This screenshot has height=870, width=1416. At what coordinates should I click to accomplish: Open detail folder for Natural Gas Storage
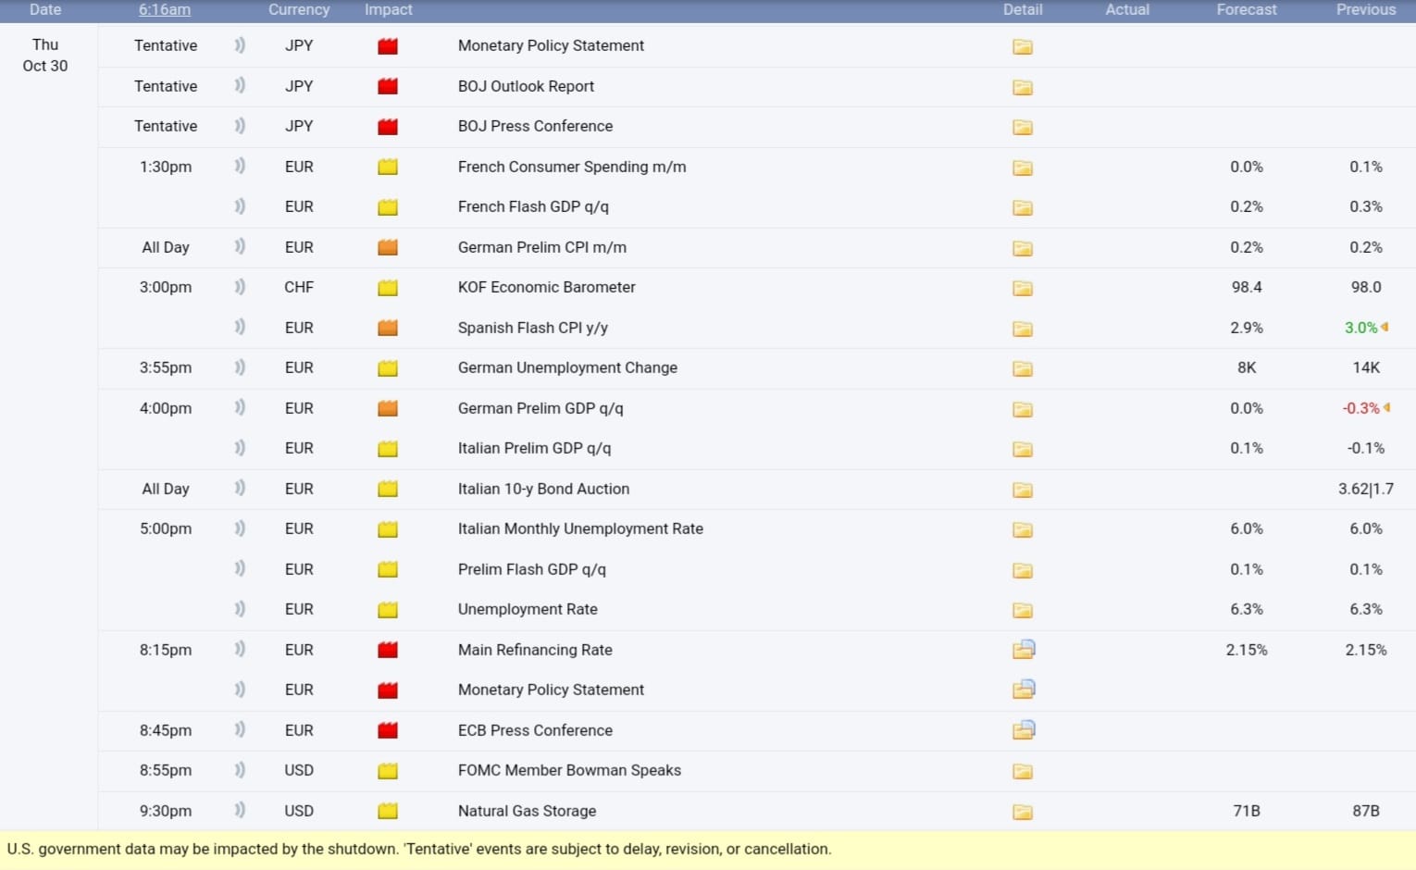pyautogui.click(x=1022, y=812)
